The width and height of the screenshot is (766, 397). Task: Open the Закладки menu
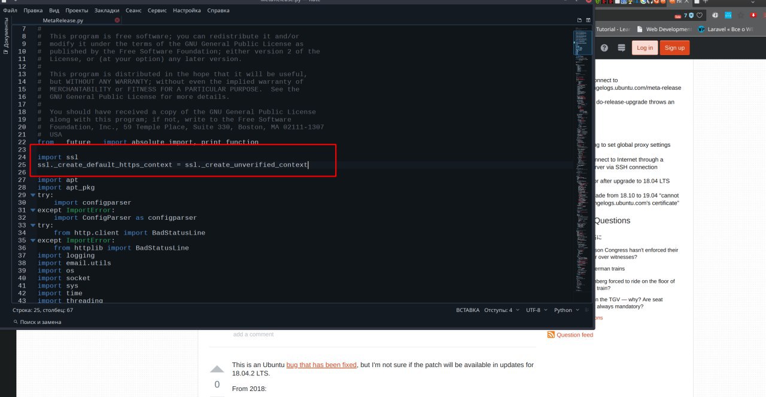[107, 11]
